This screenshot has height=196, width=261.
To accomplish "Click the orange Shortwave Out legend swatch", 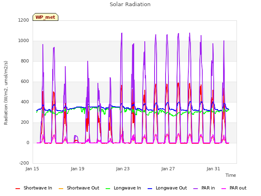I will tap(61, 189).
